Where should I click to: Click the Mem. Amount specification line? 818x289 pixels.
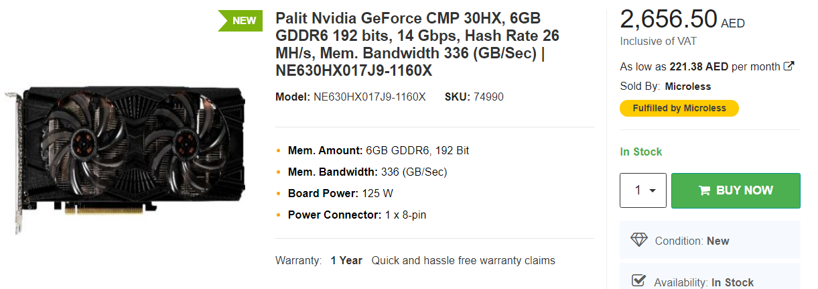[378, 150]
